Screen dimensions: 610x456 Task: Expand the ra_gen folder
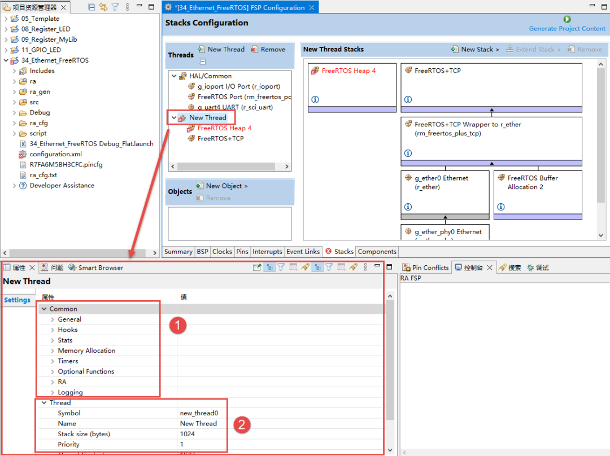(x=14, y=92)
